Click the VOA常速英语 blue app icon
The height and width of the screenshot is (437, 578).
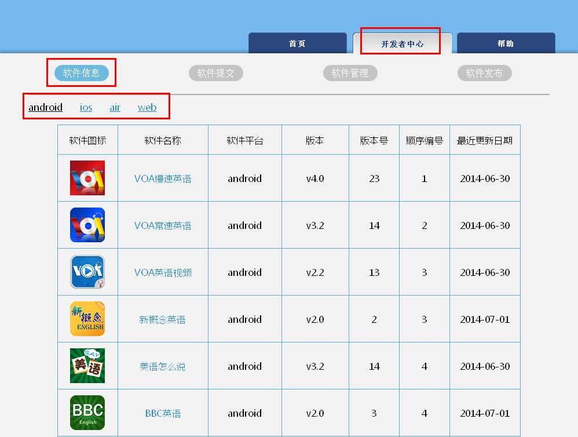point(87,225)
